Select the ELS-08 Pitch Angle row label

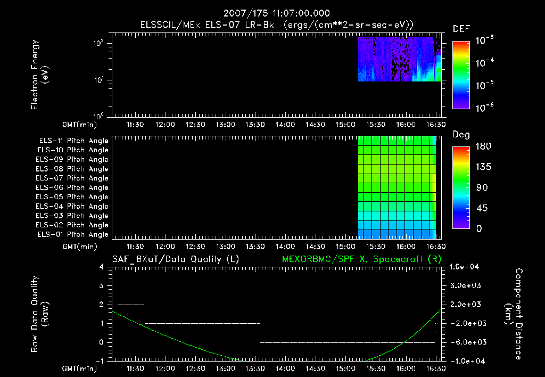[x=72, y=169]
